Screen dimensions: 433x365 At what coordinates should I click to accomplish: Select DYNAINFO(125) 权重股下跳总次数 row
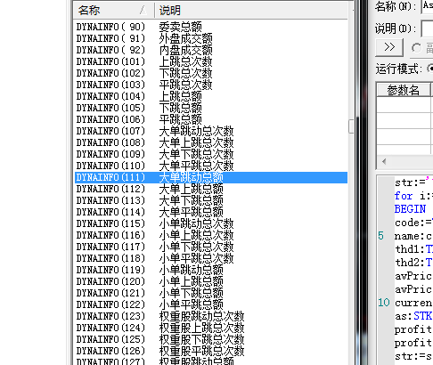(211, 339)
